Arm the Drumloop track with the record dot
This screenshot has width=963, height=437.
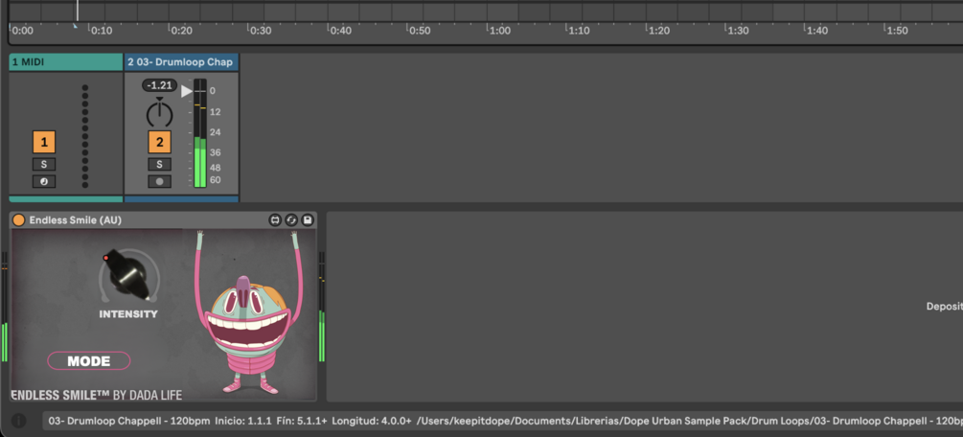coord(160,181)
